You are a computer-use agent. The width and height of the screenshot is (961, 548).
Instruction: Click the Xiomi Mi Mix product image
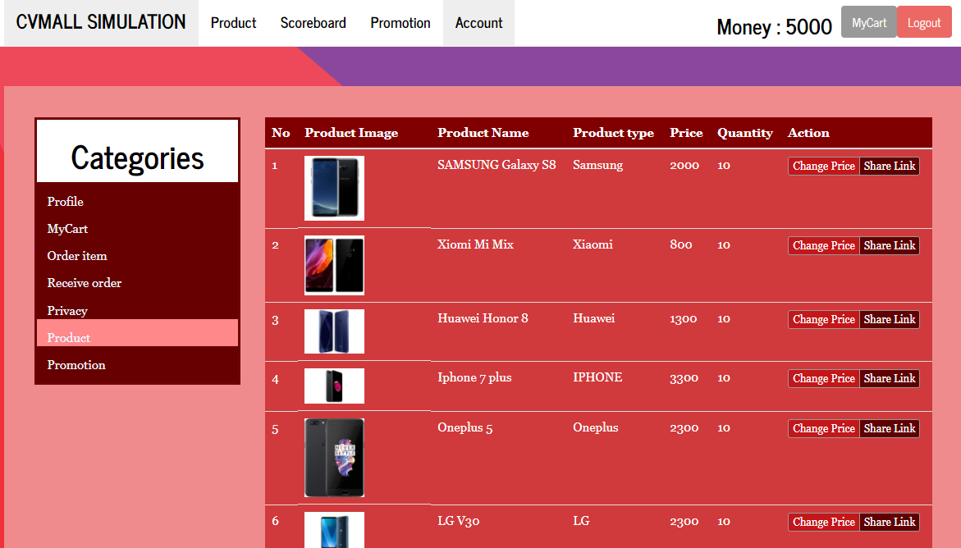click(x=334, y=265)
